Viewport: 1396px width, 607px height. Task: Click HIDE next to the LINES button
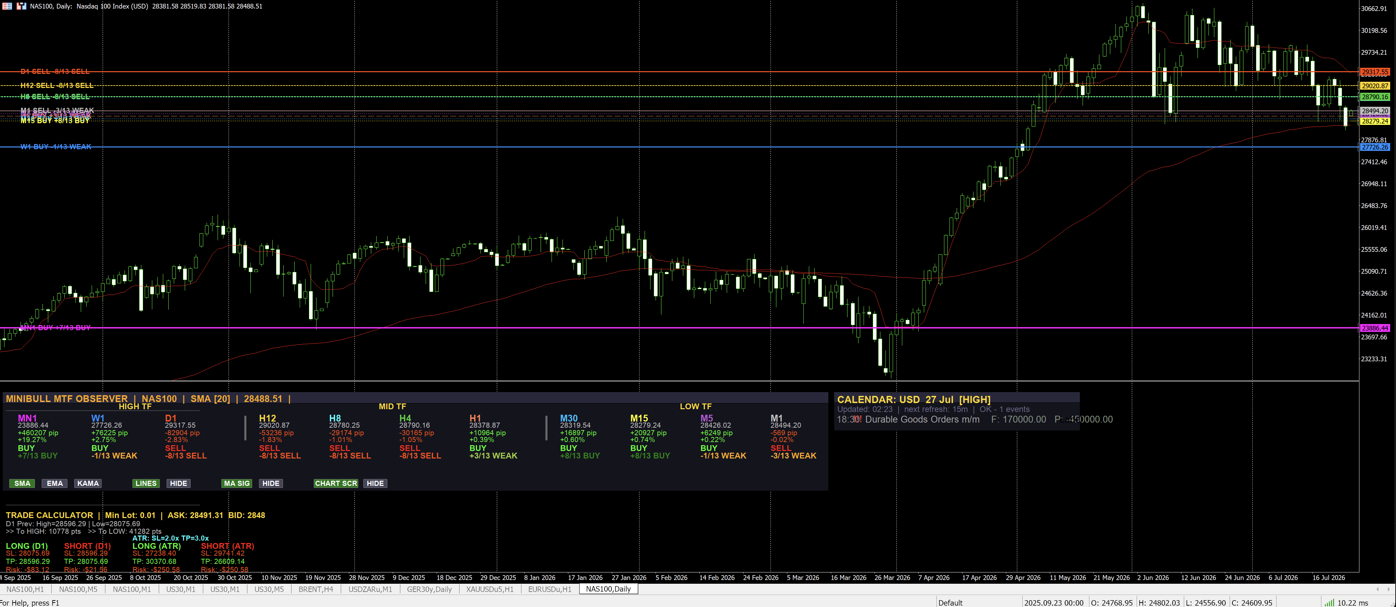[x=178, y=483]
